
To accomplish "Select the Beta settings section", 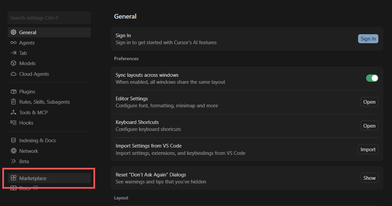I will pos(24,161).
